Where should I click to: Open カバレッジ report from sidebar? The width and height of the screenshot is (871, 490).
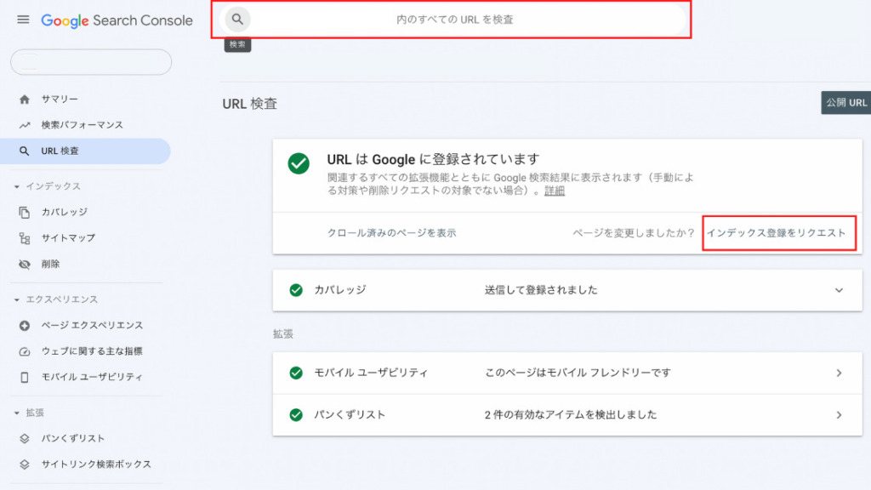coord(65,212)
